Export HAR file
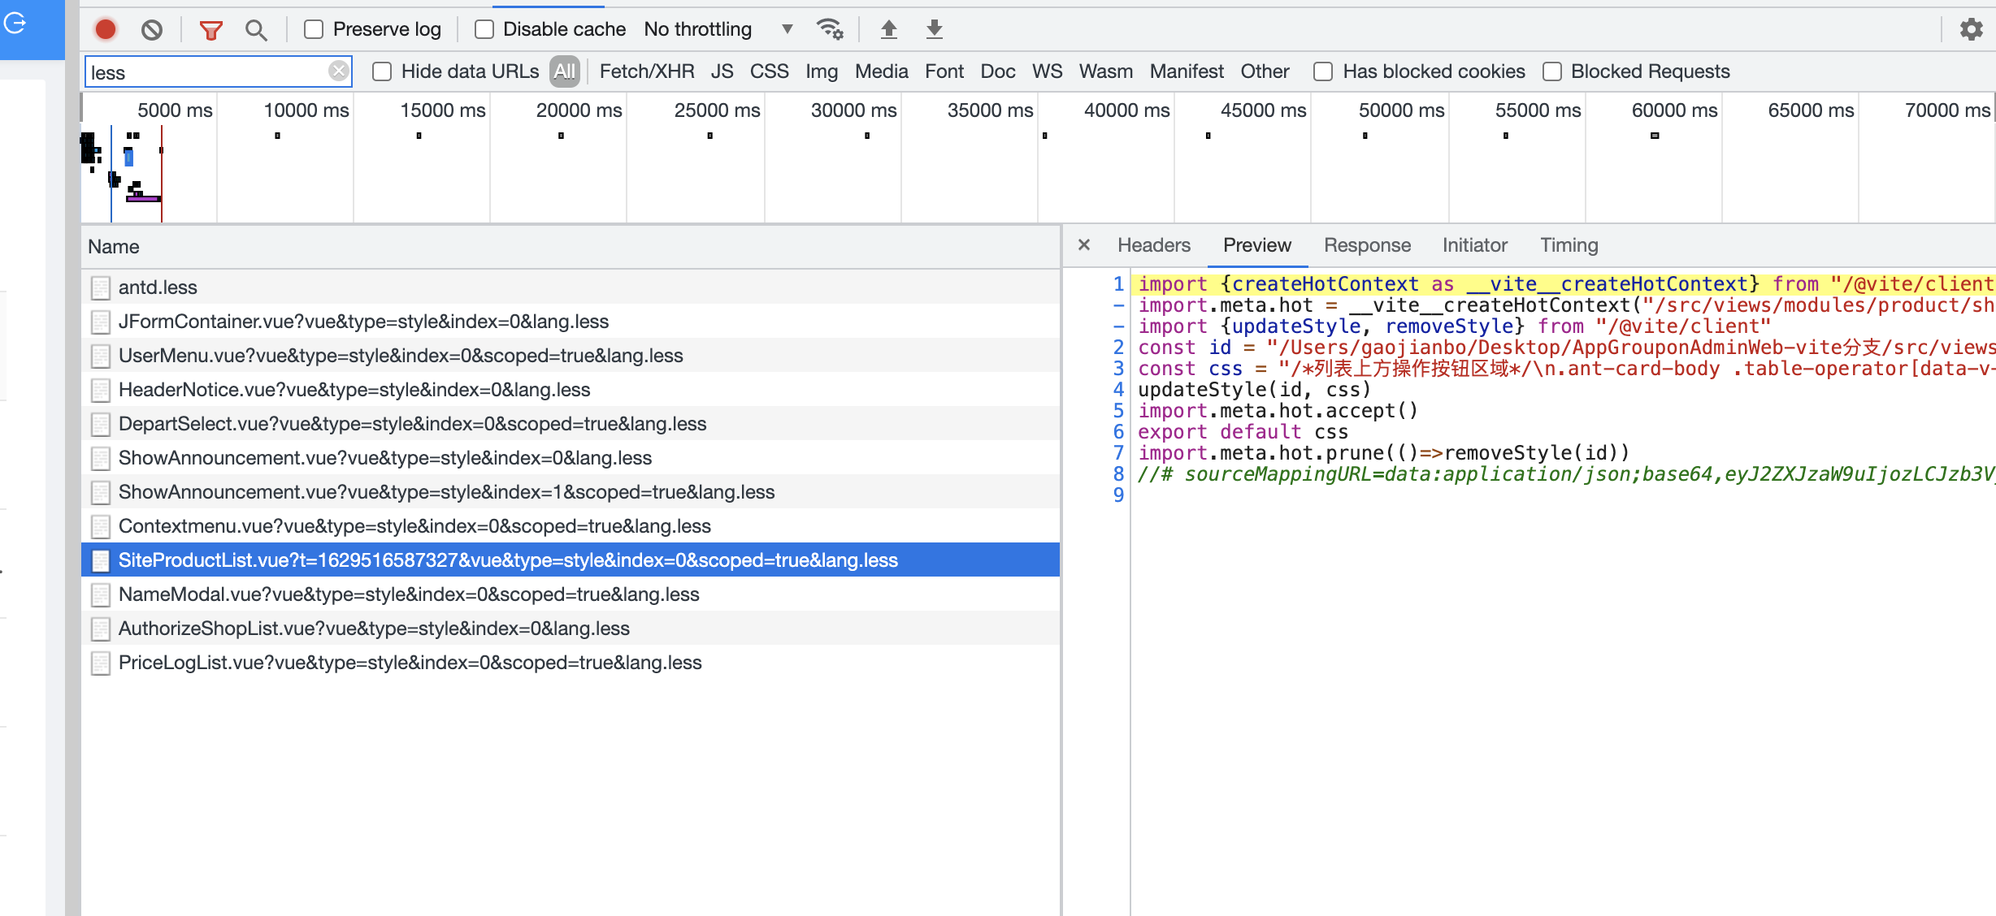 coord(933,28)
